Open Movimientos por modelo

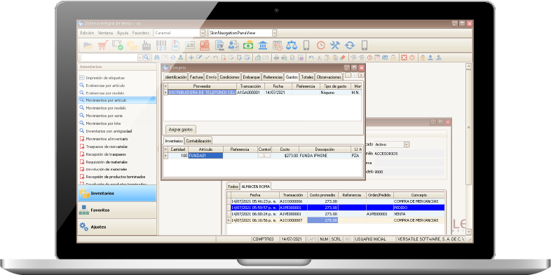[x=106, y=108]
